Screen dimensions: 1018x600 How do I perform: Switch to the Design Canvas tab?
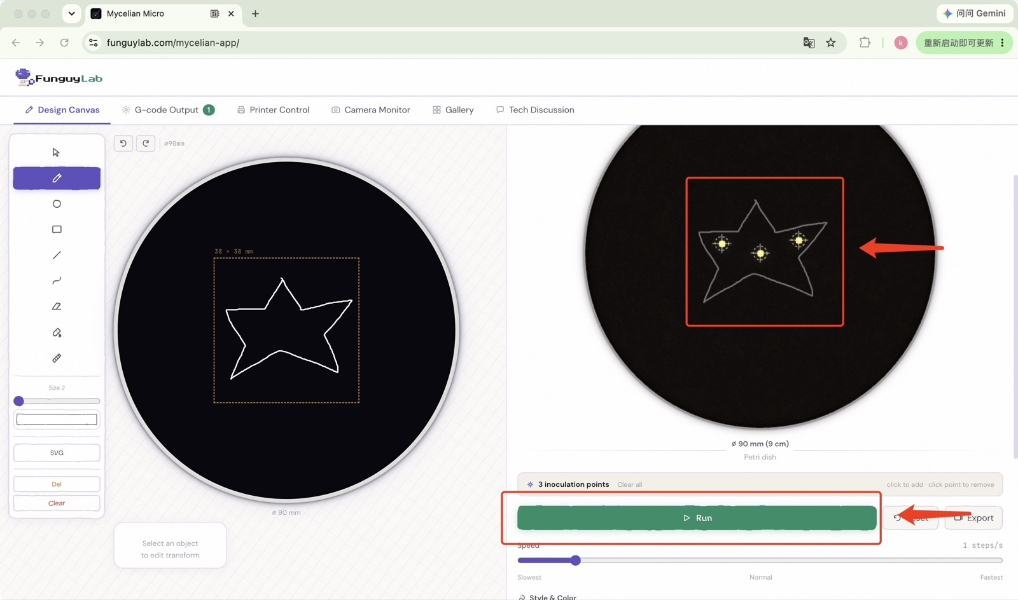point(62,110)
